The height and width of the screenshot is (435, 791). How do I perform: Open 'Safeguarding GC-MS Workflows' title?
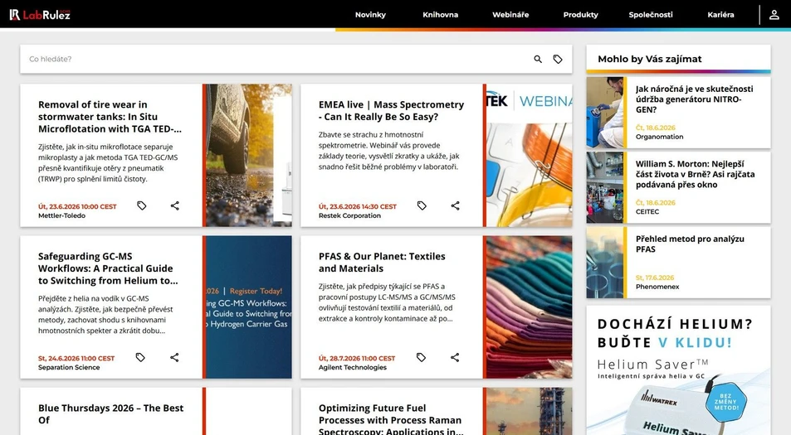coord(108,268)
